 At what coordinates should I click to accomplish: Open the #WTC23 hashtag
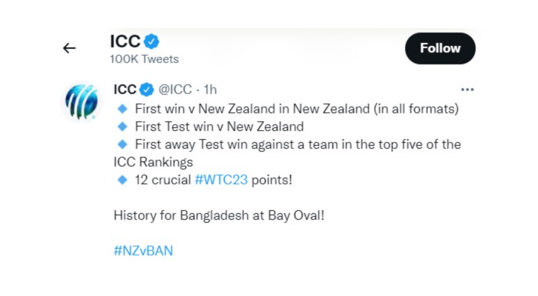click(x=221, y=180)
